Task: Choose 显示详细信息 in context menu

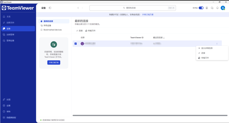Action: coord(212,48)
